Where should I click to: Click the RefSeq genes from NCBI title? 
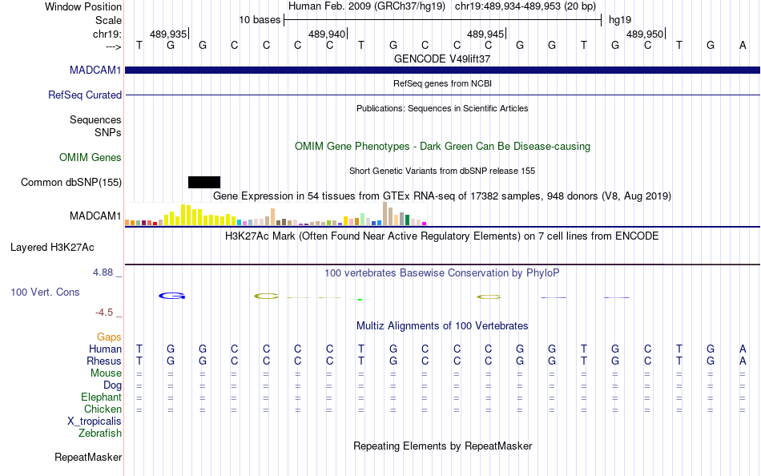[x=443, y=83]
